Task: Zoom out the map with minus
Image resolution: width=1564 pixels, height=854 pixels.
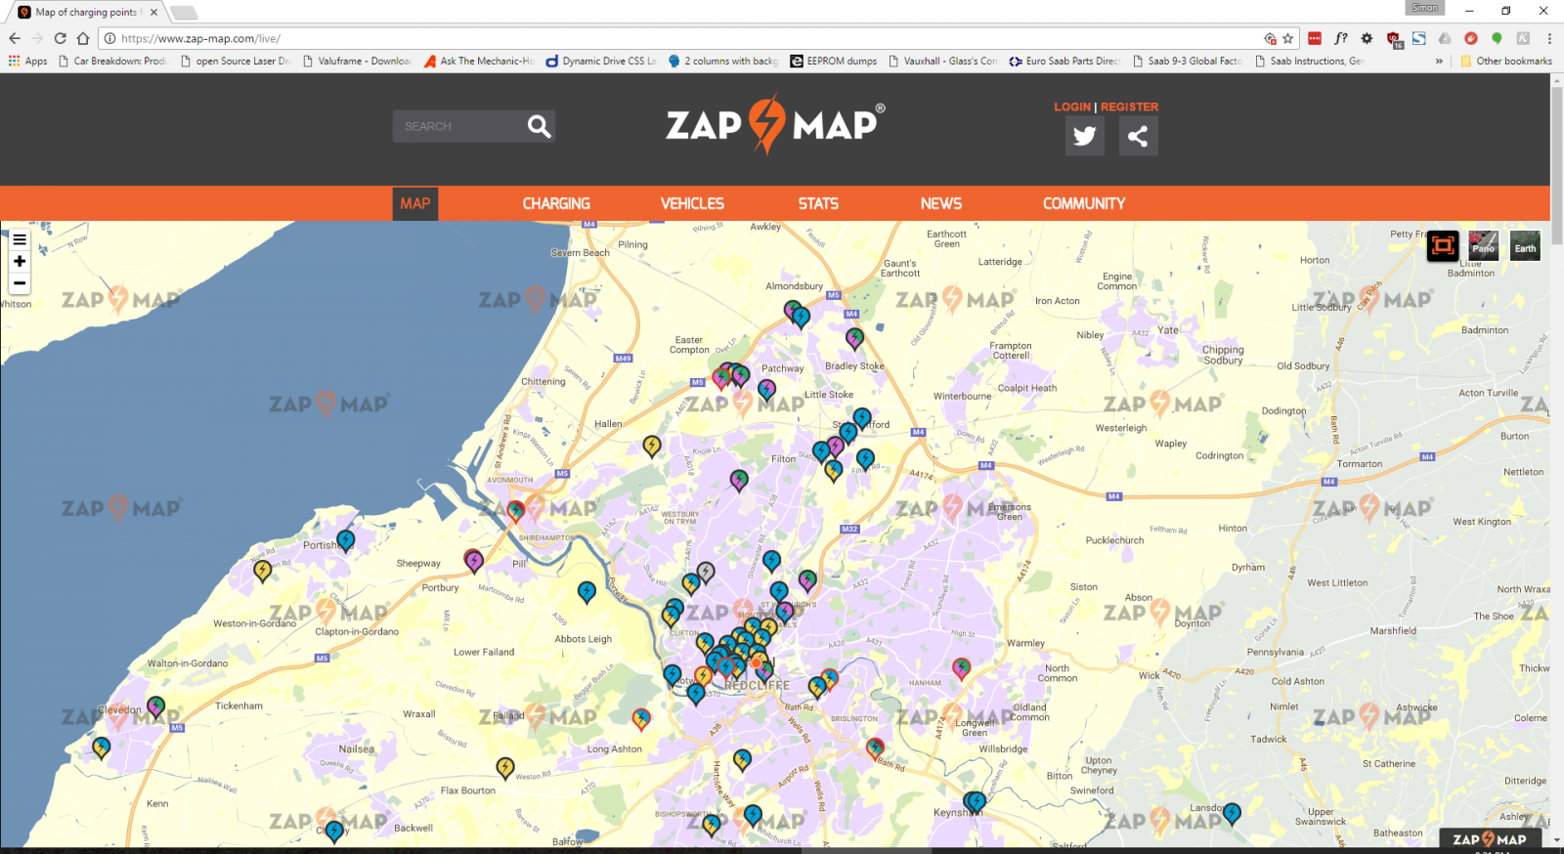Action: (20, 283)
